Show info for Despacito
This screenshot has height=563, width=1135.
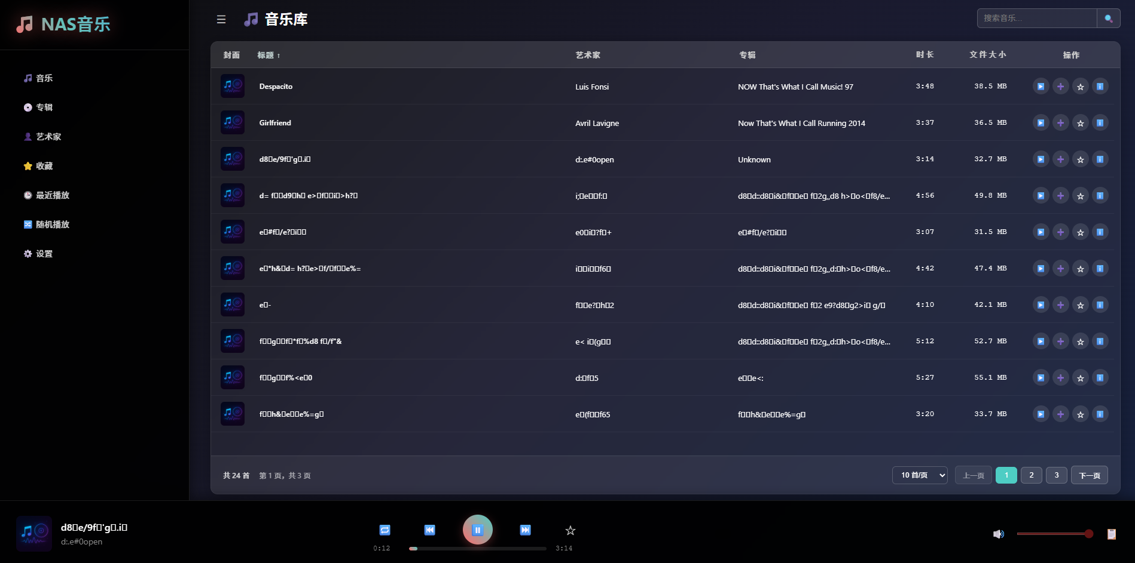(x=1100, y=87)
